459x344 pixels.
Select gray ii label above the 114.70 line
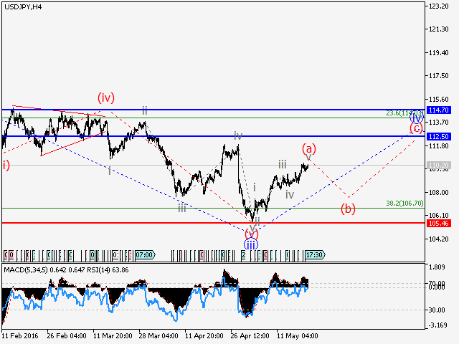click(x=145, y=111)
